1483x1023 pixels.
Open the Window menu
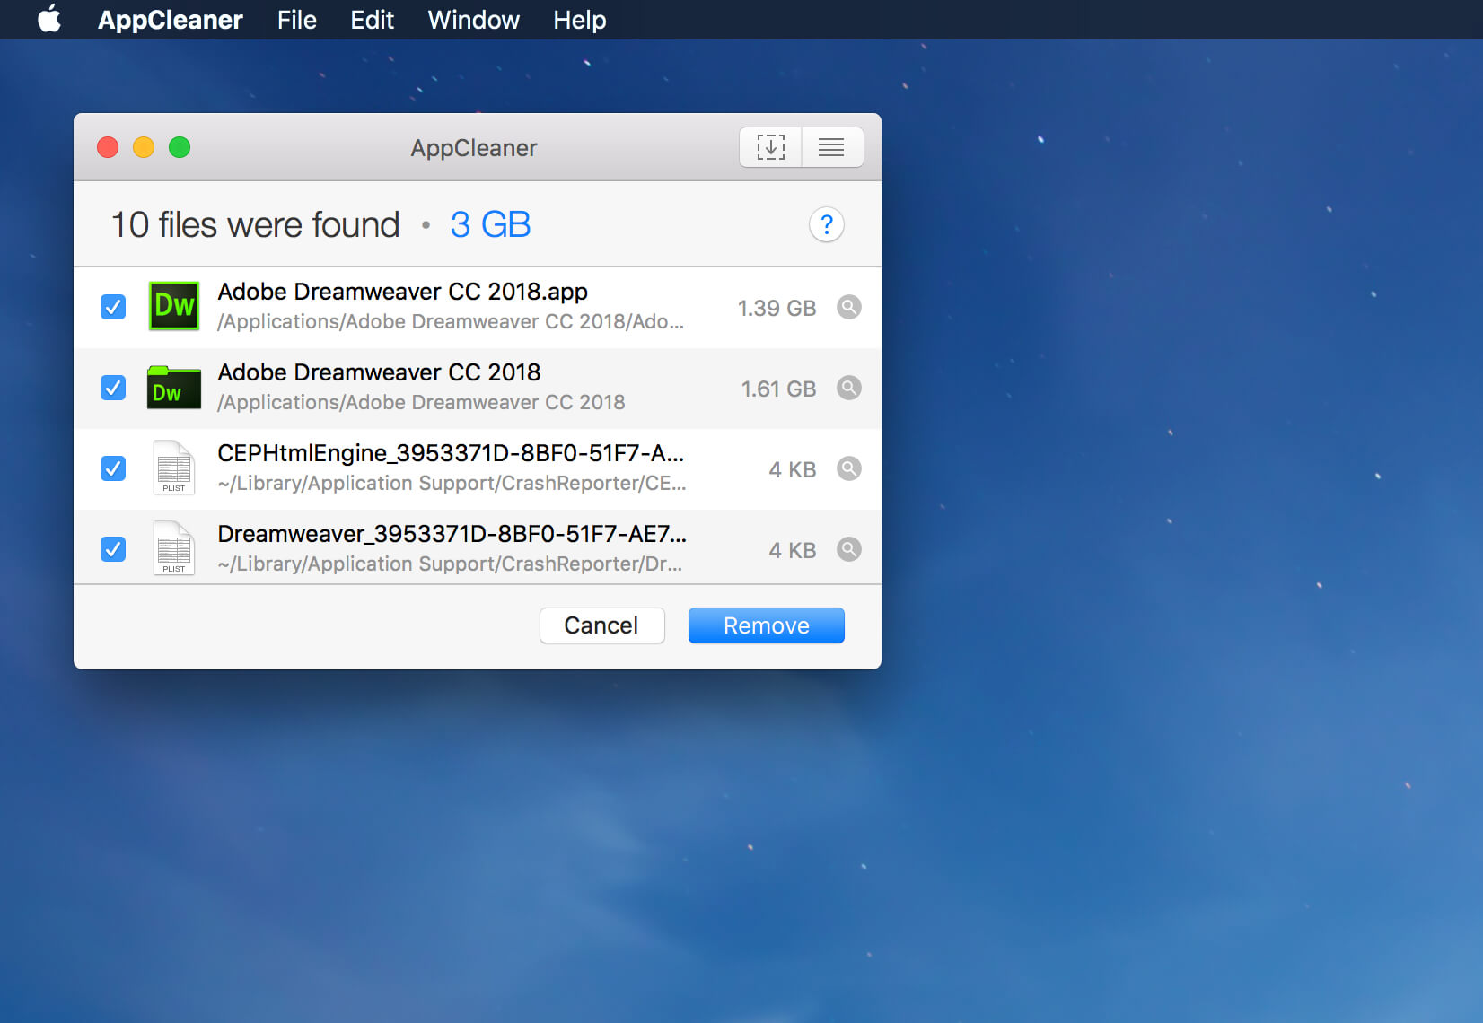point(474,20)
